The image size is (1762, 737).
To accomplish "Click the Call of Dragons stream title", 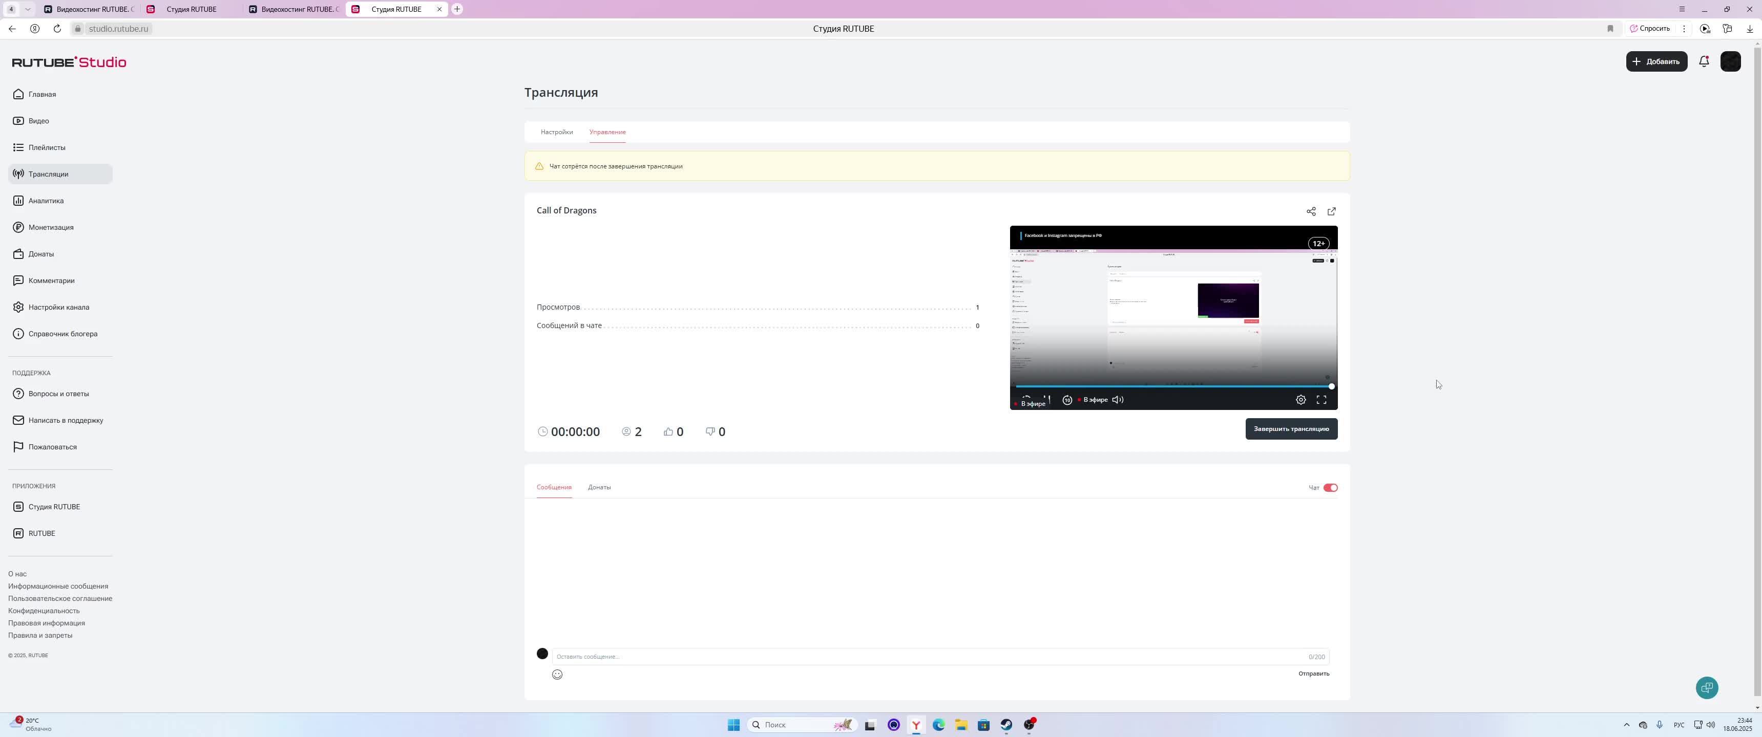I will point(567,210).
